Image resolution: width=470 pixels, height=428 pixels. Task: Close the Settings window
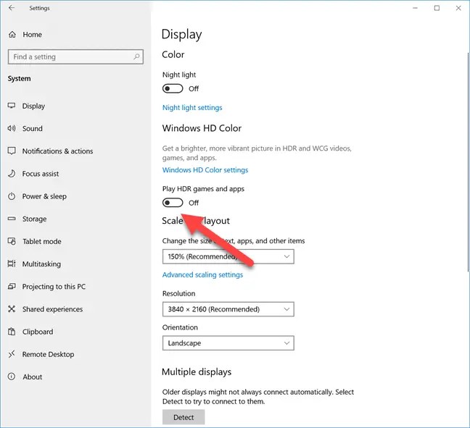pyautogui.click(x=458, y=8)
